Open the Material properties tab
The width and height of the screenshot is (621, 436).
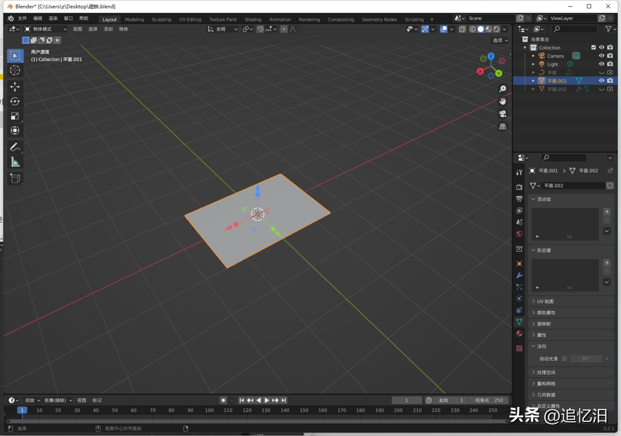(519, 333)
